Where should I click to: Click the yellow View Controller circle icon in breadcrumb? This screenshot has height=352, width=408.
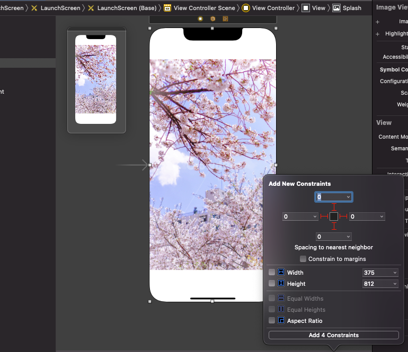(245, 8)
